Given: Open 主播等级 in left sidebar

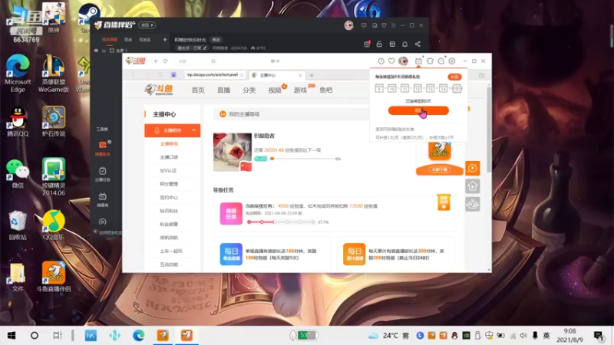Looking at the screenshot, I should click(x=169, y=143).
